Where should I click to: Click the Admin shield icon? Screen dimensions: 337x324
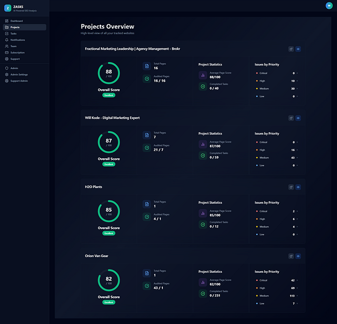pos(6,68)
